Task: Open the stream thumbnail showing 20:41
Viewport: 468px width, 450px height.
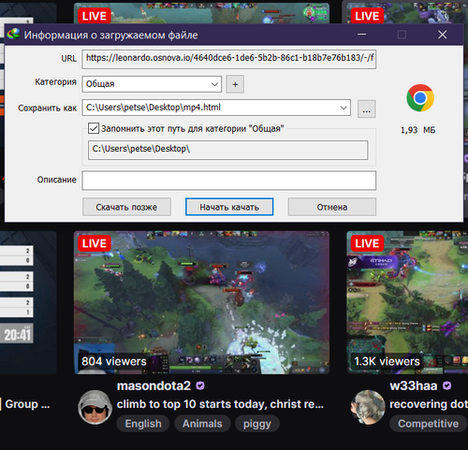Action: coord(28,302)
